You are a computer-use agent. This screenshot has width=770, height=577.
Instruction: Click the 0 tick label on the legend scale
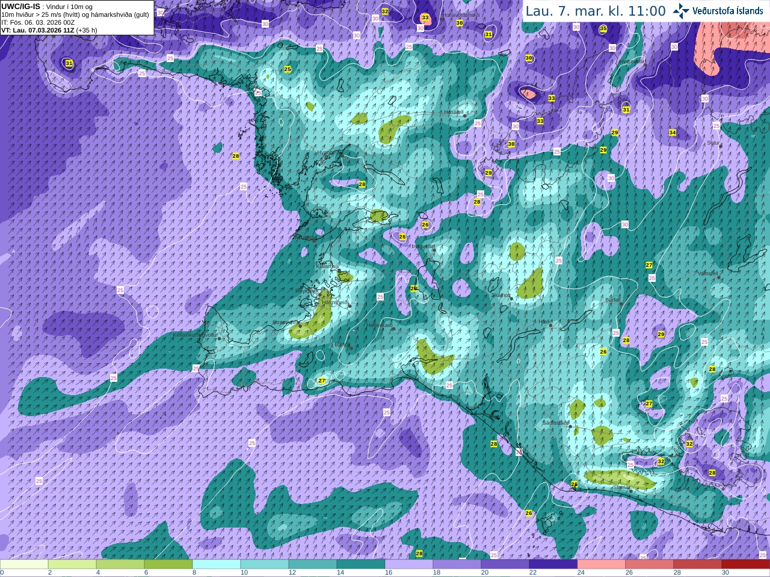2,573
